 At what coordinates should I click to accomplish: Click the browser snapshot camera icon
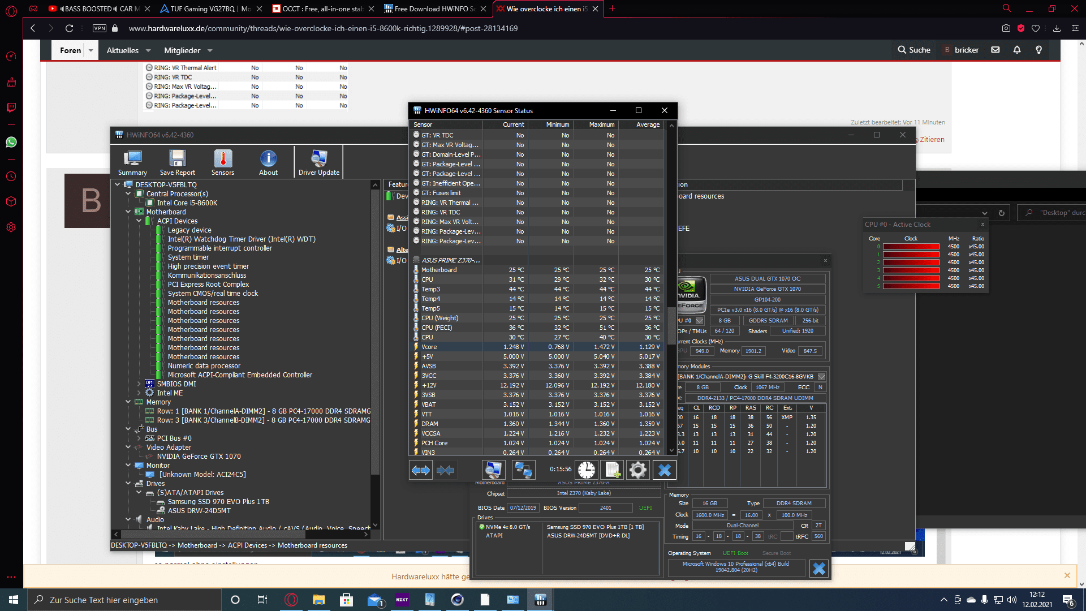[x=1006, y=28]
